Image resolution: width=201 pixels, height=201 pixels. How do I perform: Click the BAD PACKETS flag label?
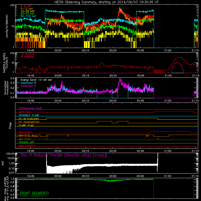click(x=27, y=146)
